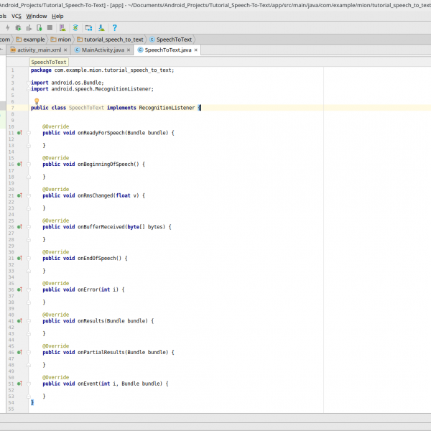Click implements gutter icon beside onReadyForSpeech
431x431 pixels.
20,133
